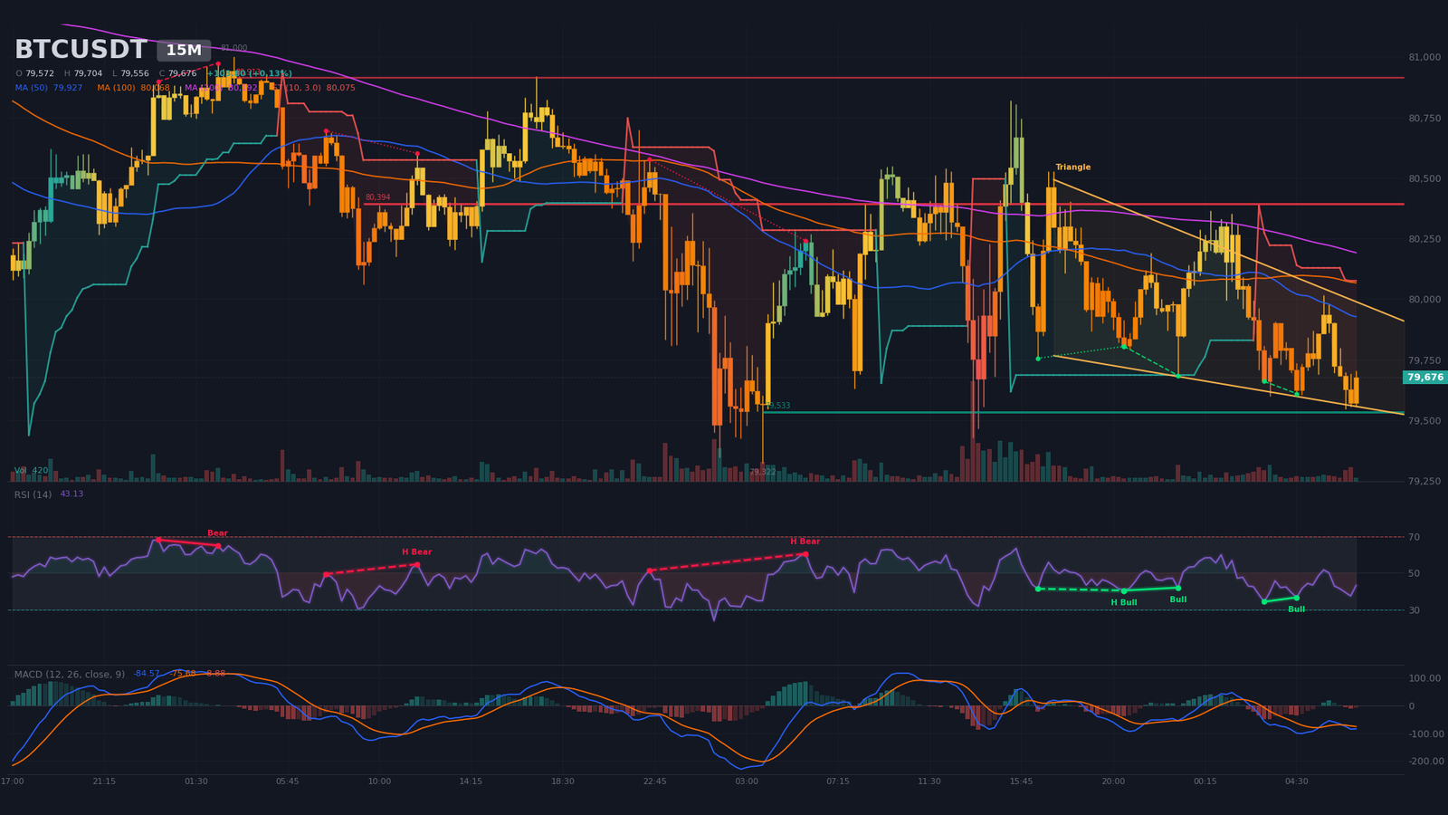The height and width of the screenshot is (815, 1448).
Task: Click the RSI 30 oversold axis label
Action: pyautogui.click(x=1414, y=610)
